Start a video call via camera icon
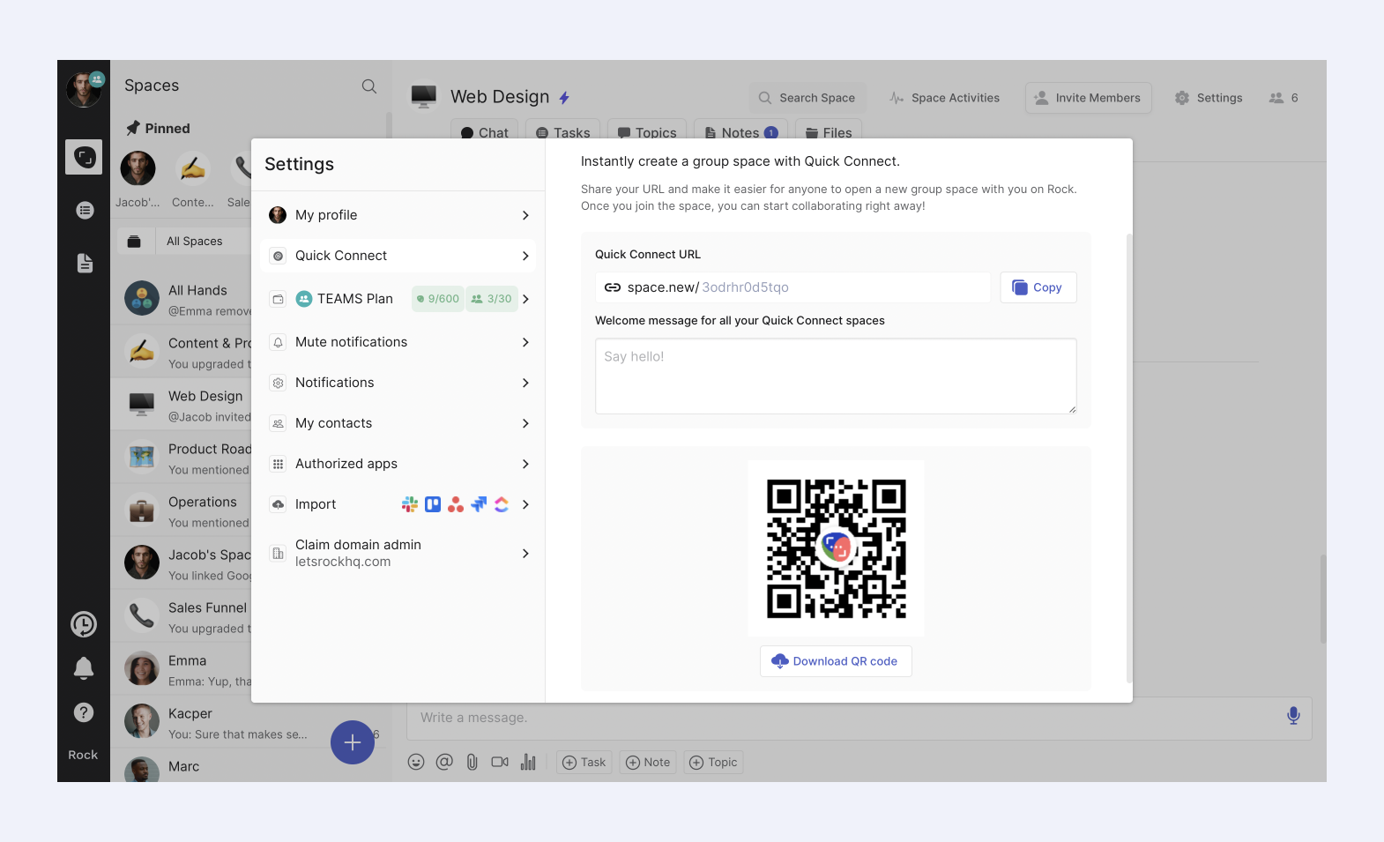This screenshot has width=1384, height=842. tap(500, 763)
